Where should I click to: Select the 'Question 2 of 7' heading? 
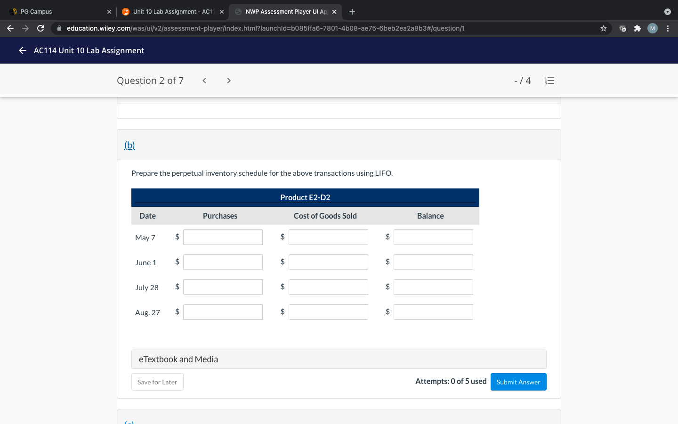pyautogui.click(x=150, y=81)
